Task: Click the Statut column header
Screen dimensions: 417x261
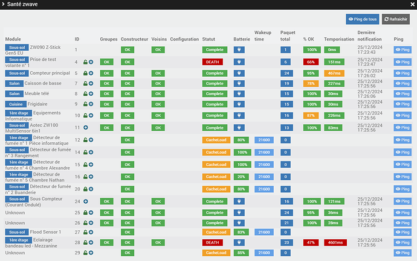Action: pos(208,39)
